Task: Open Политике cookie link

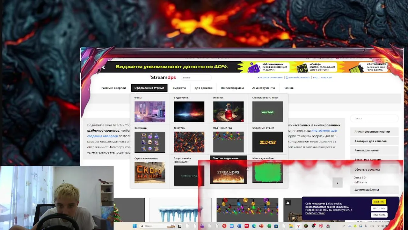Action: pos(315,213)
